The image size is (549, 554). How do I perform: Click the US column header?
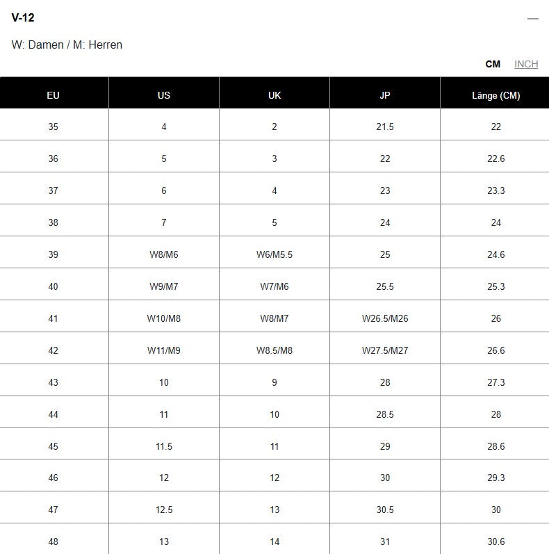(164, 95)
